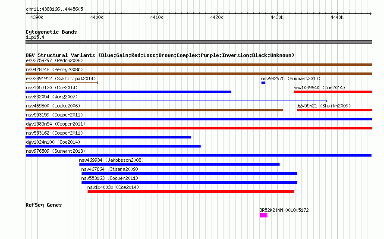Click the esv3891912 (Suktitipat2014) thin line
Screen dimensions: 384x239
click(x=62, y=83)
